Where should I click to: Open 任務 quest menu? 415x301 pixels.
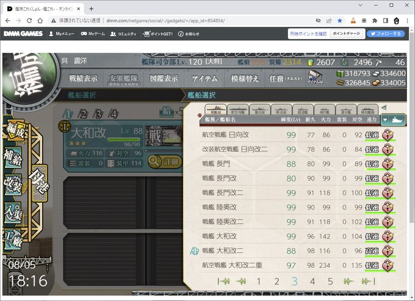pyautogui.click(x=286, y=78)
